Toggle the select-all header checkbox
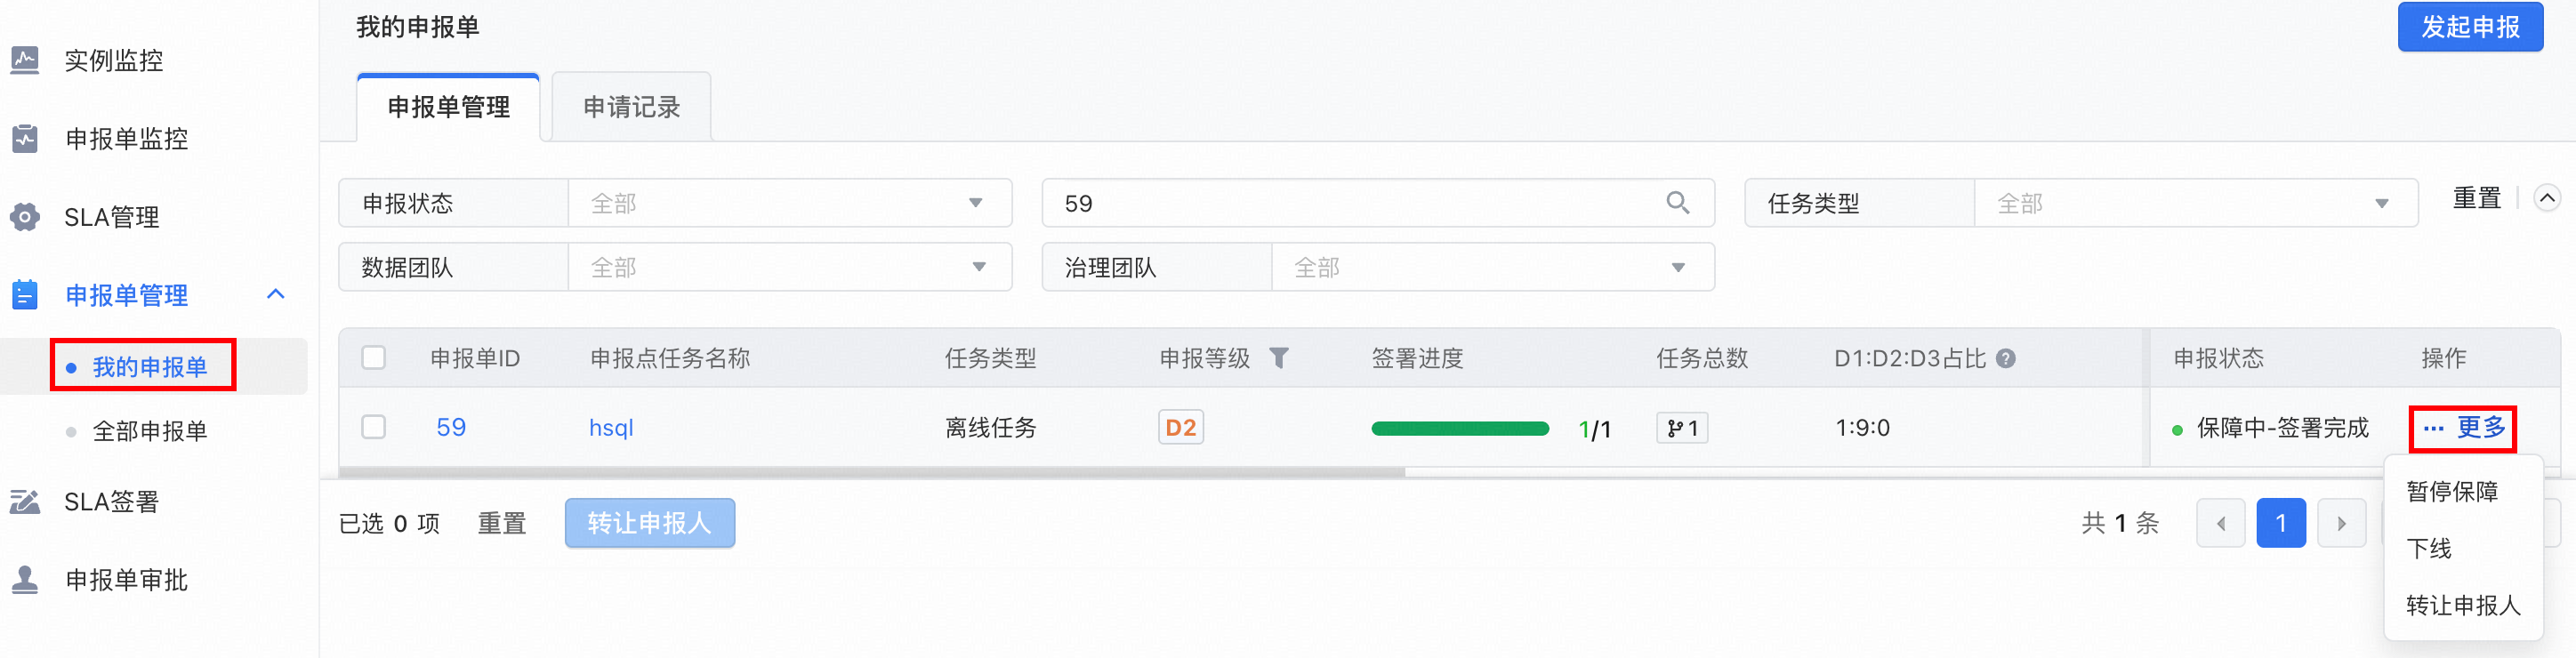 tap(374, 358)
